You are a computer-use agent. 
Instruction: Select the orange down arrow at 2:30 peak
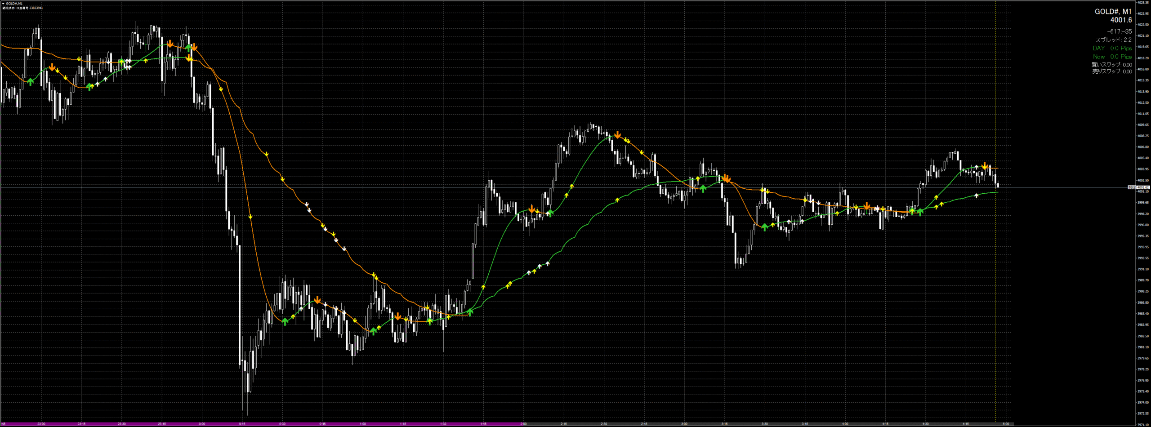[618, 135]
